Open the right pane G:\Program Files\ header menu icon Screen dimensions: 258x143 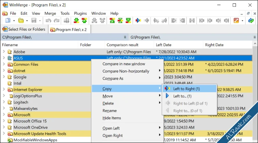tap(255, 37)
